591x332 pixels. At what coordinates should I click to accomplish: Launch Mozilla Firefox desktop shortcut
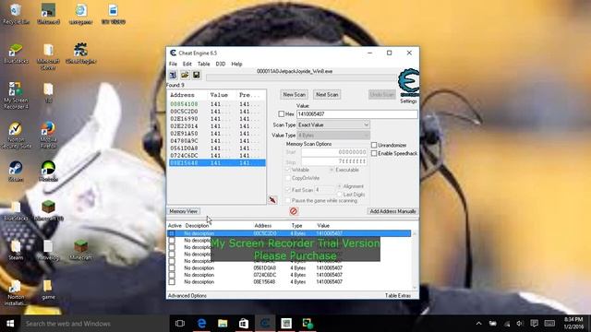(x=48, y=136)
